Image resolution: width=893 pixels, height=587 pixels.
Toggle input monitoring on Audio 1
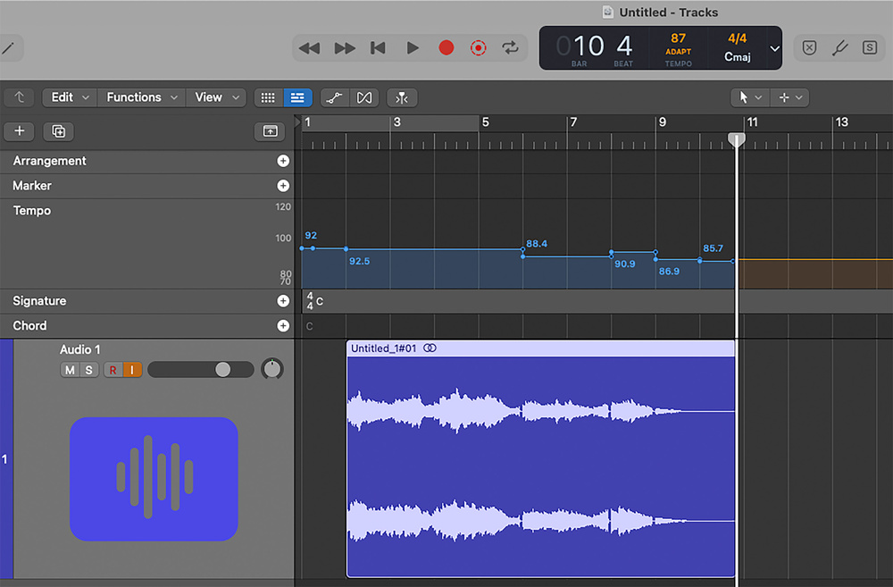(132, 370)
